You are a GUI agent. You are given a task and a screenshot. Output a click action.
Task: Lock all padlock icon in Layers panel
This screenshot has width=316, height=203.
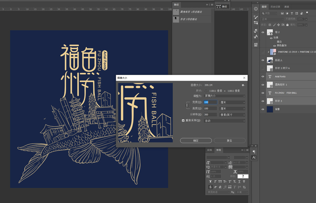point(287,25)
